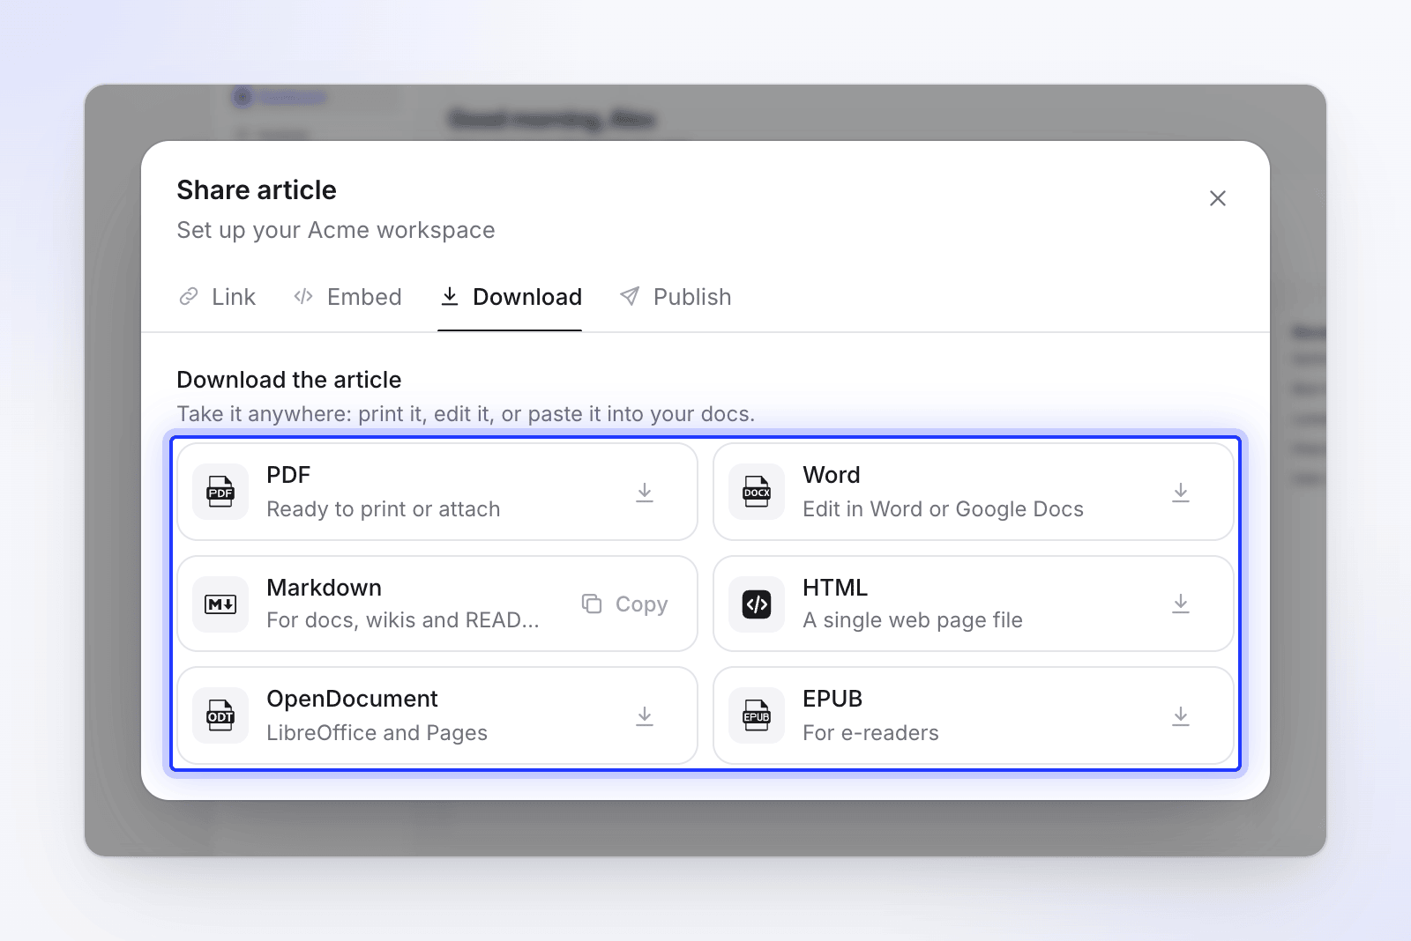Viewport: 1411px width, 941px height.
Task: Click the "Edit in Word or Google Docs" text
Action: [x=943, y=509]
